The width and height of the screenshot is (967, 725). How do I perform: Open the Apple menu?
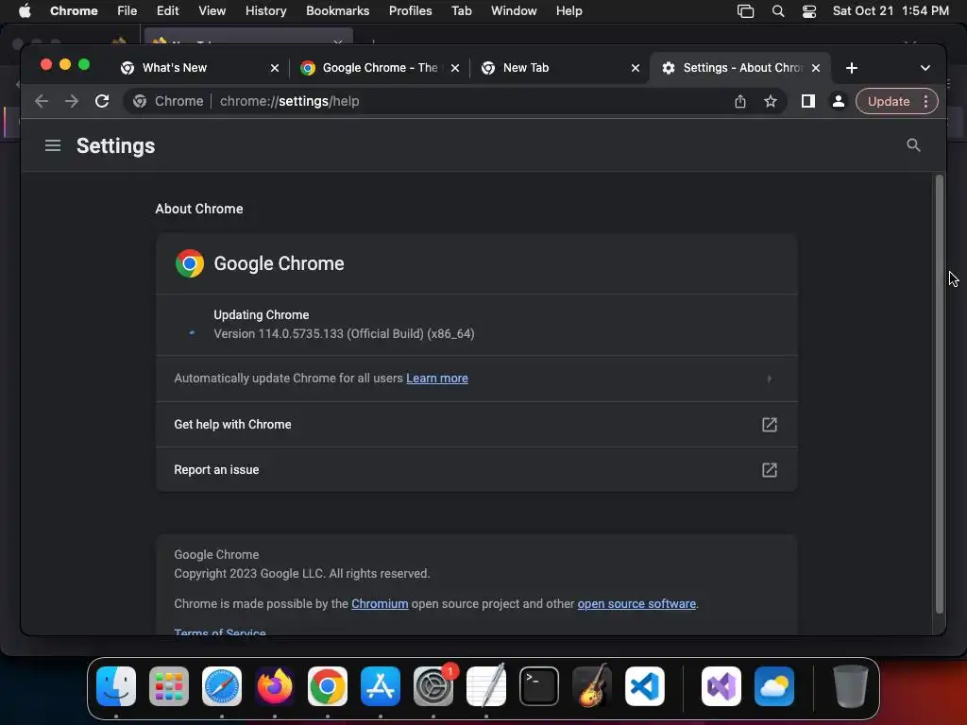tap(25, 11)
